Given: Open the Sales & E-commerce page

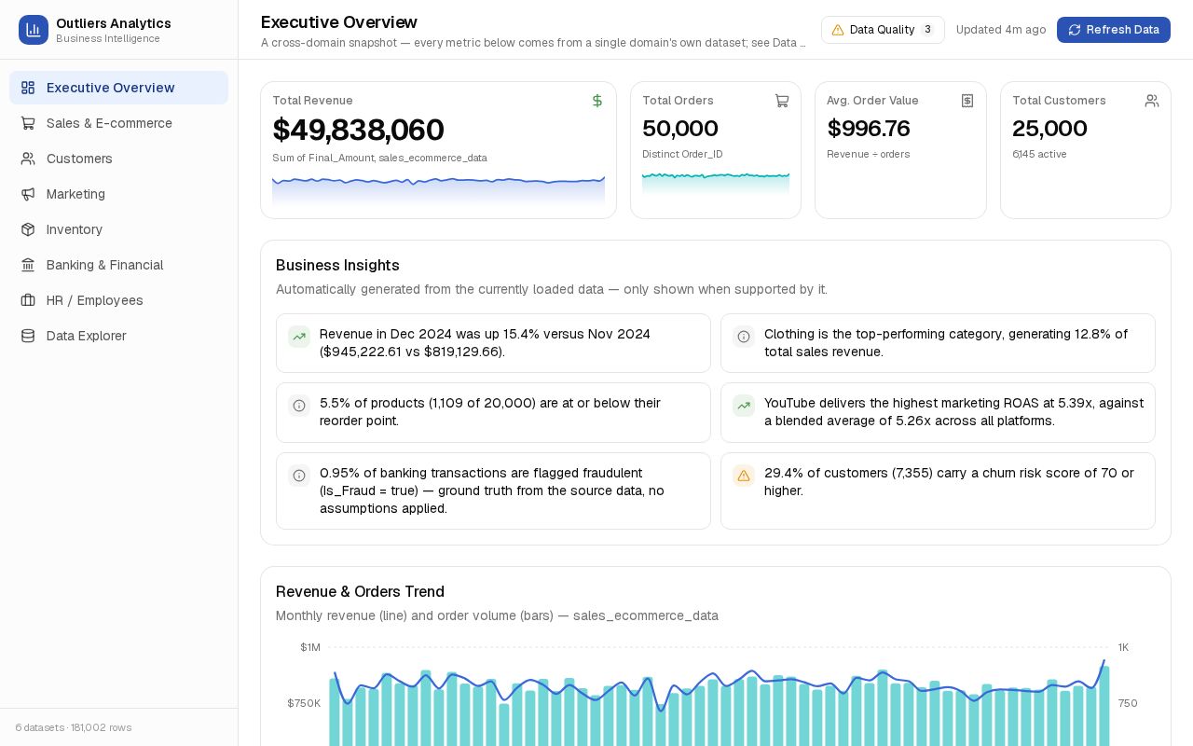Looking at the screenshot, I should pyautogui.click(x=118, y=123).
